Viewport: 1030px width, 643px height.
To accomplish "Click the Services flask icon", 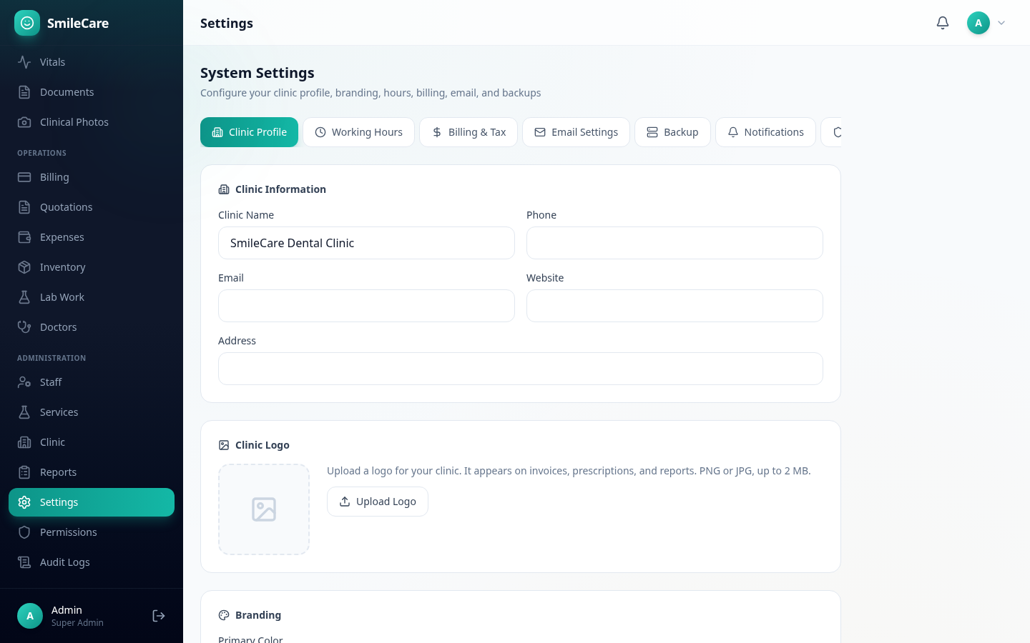I will [x=24, y=412].
